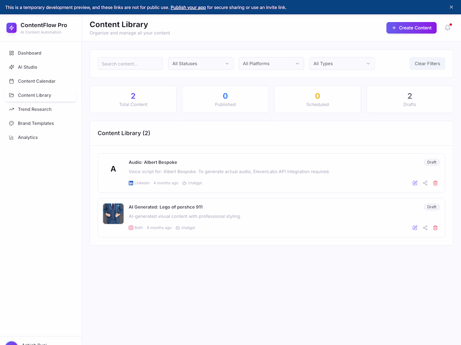Share the Lego of porshce 911 item

425,228
